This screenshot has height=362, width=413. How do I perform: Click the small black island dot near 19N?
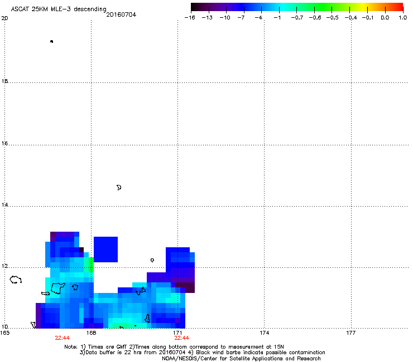(x=51, y=41)
